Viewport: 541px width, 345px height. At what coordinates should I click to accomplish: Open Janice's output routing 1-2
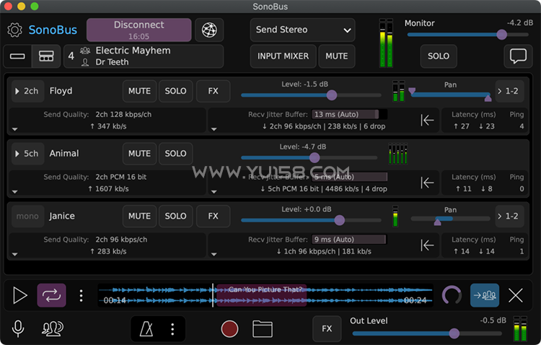tap(509, 217)
